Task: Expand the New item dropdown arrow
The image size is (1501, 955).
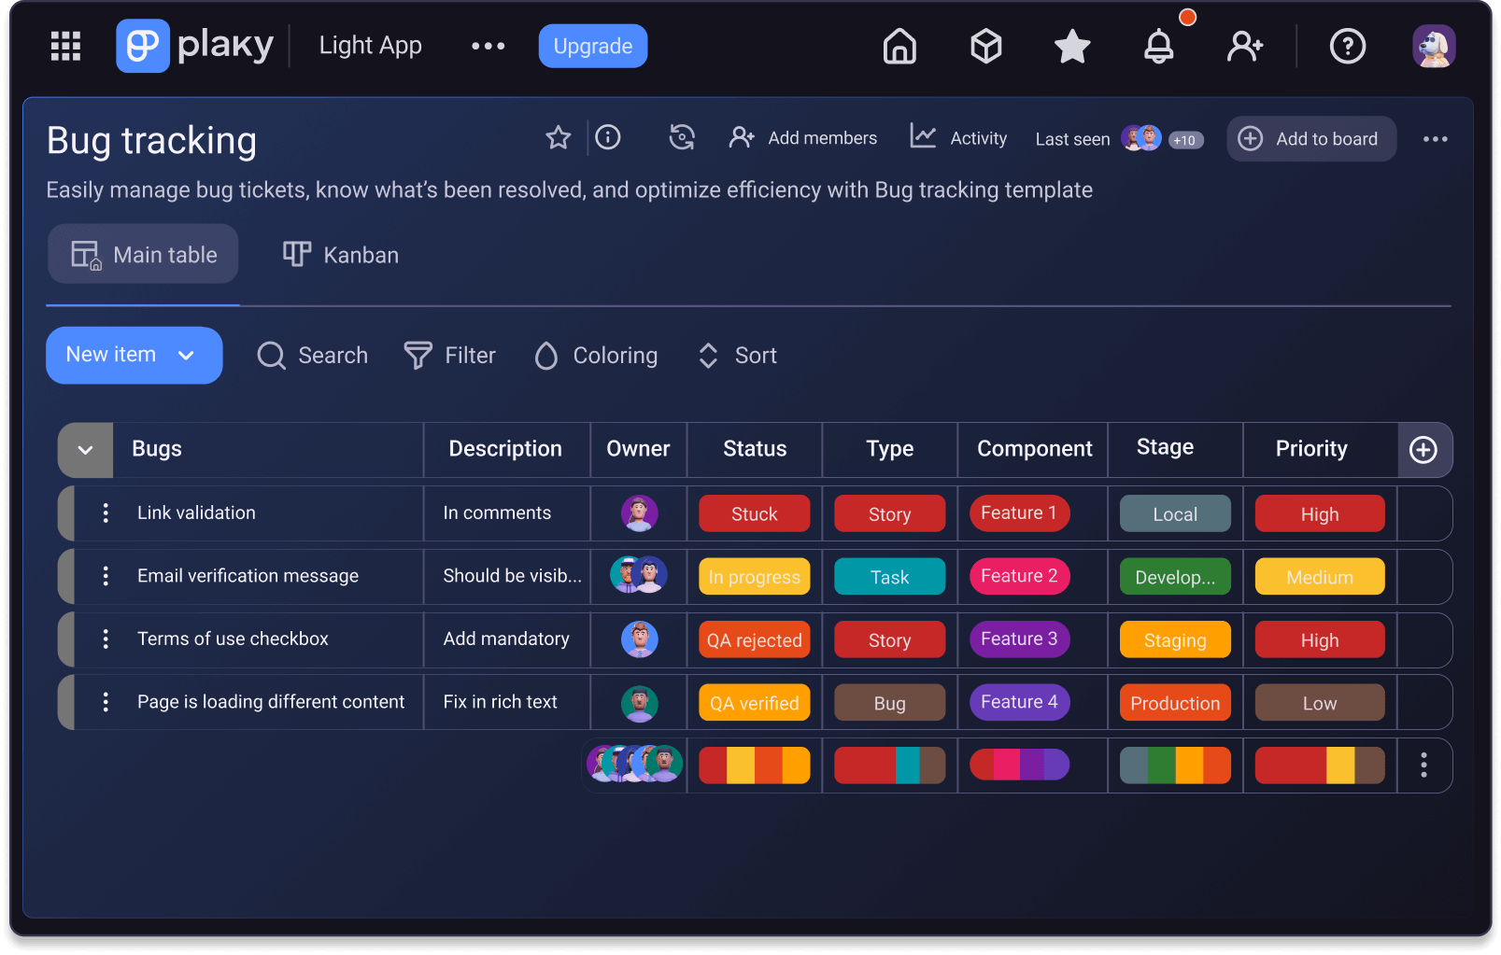Action: click(x=186, y=356)
